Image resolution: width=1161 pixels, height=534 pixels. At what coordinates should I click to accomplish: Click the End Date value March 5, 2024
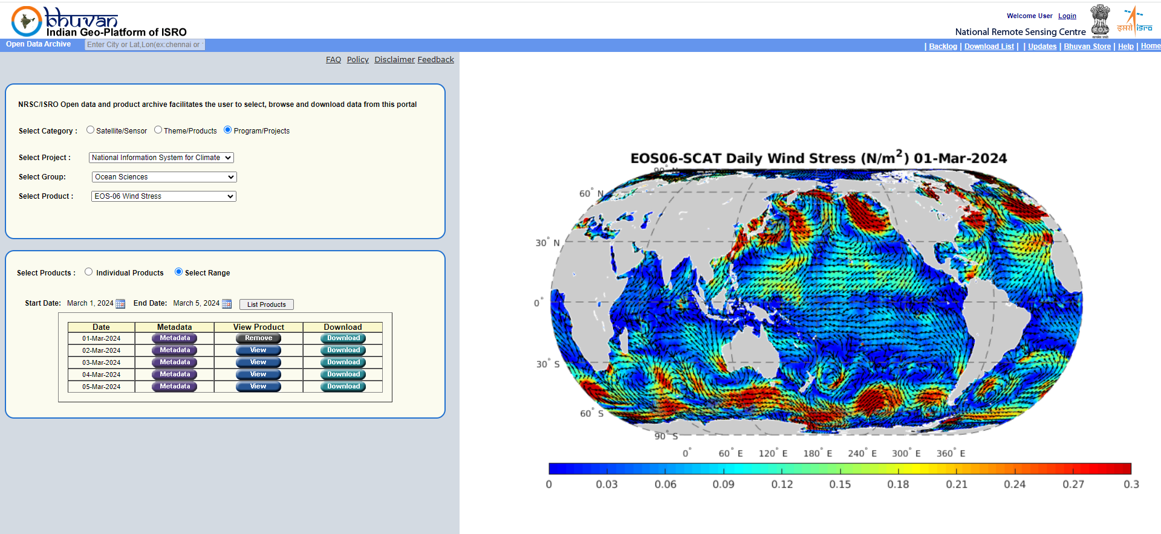tap(197, 303)
